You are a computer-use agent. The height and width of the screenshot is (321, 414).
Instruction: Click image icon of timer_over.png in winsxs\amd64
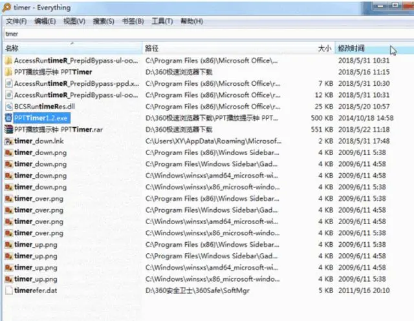[x=8, y=222]
